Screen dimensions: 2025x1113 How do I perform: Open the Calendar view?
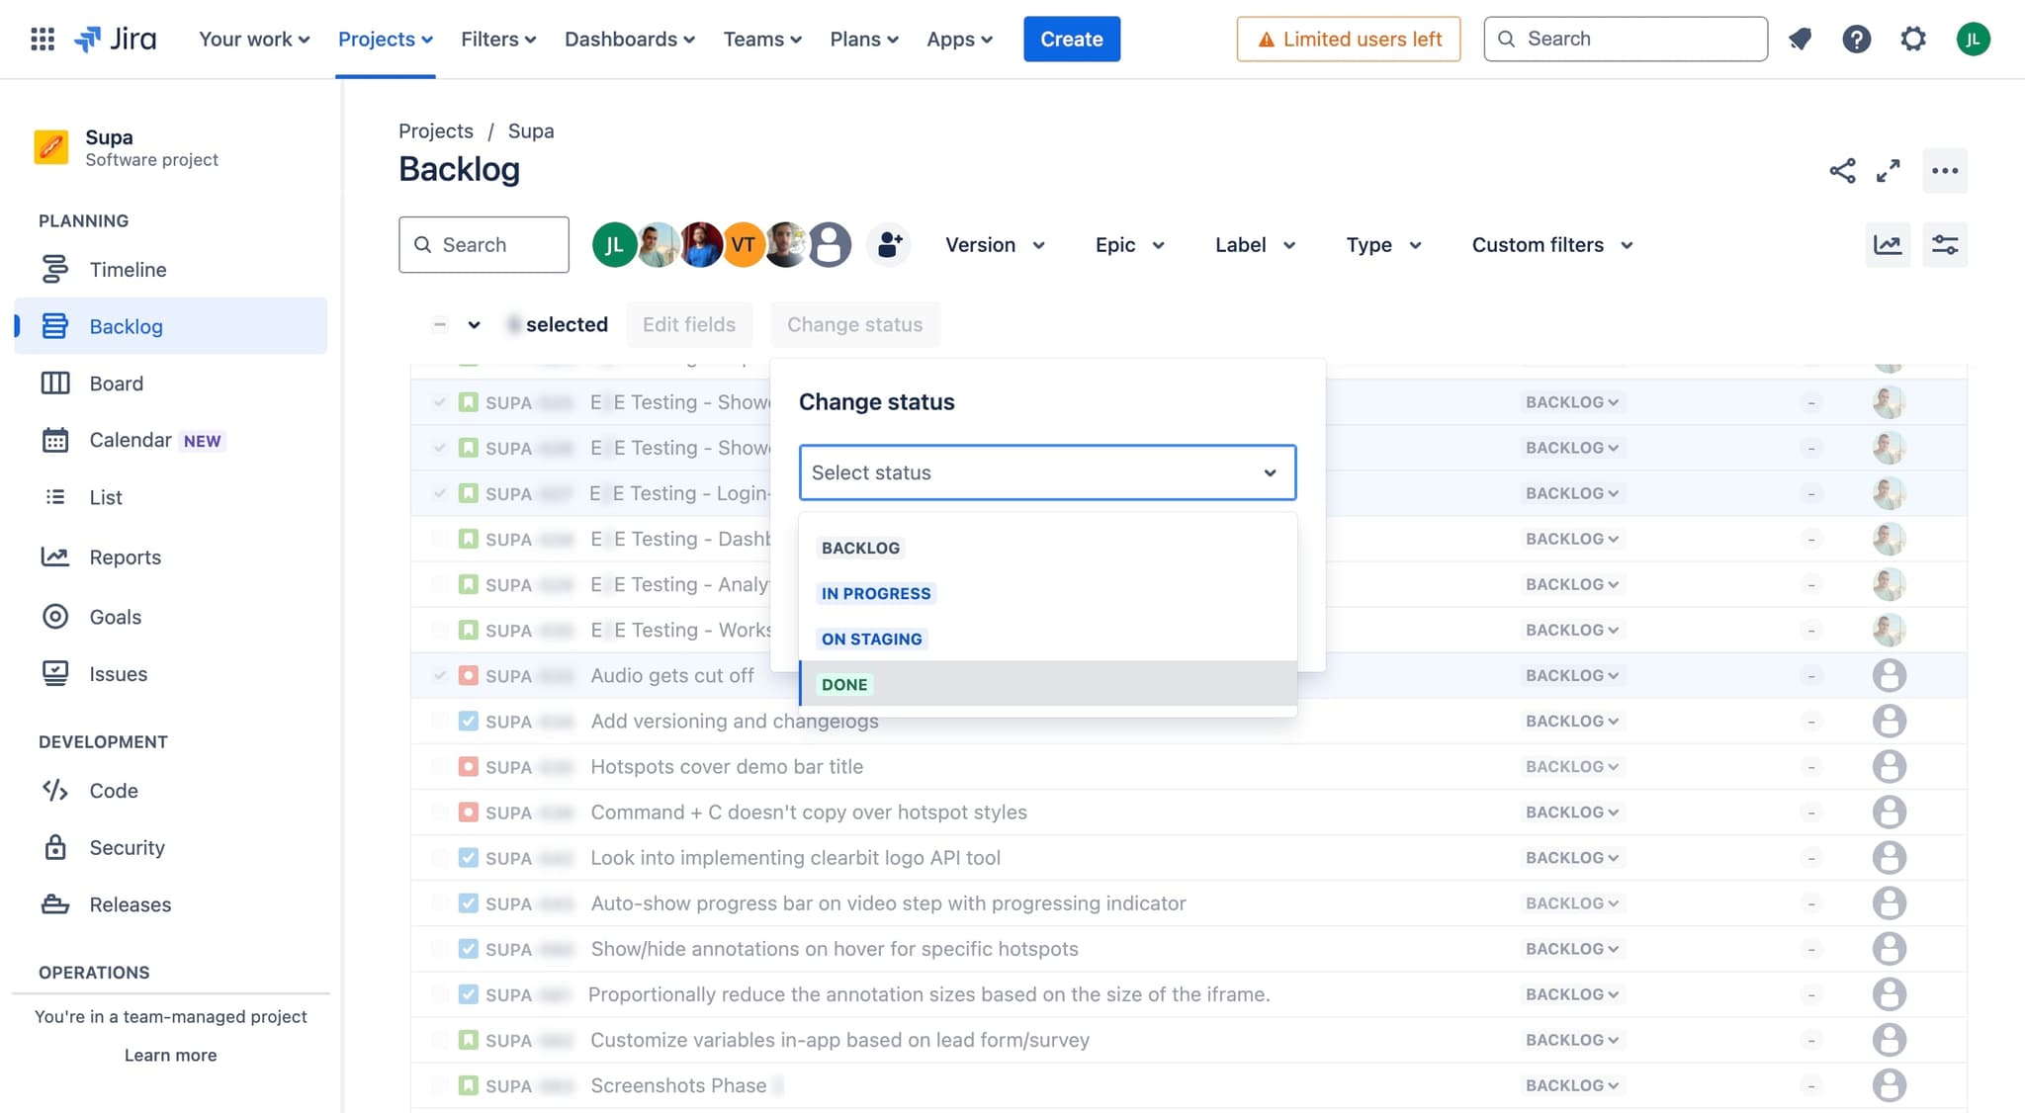point(129,439)
